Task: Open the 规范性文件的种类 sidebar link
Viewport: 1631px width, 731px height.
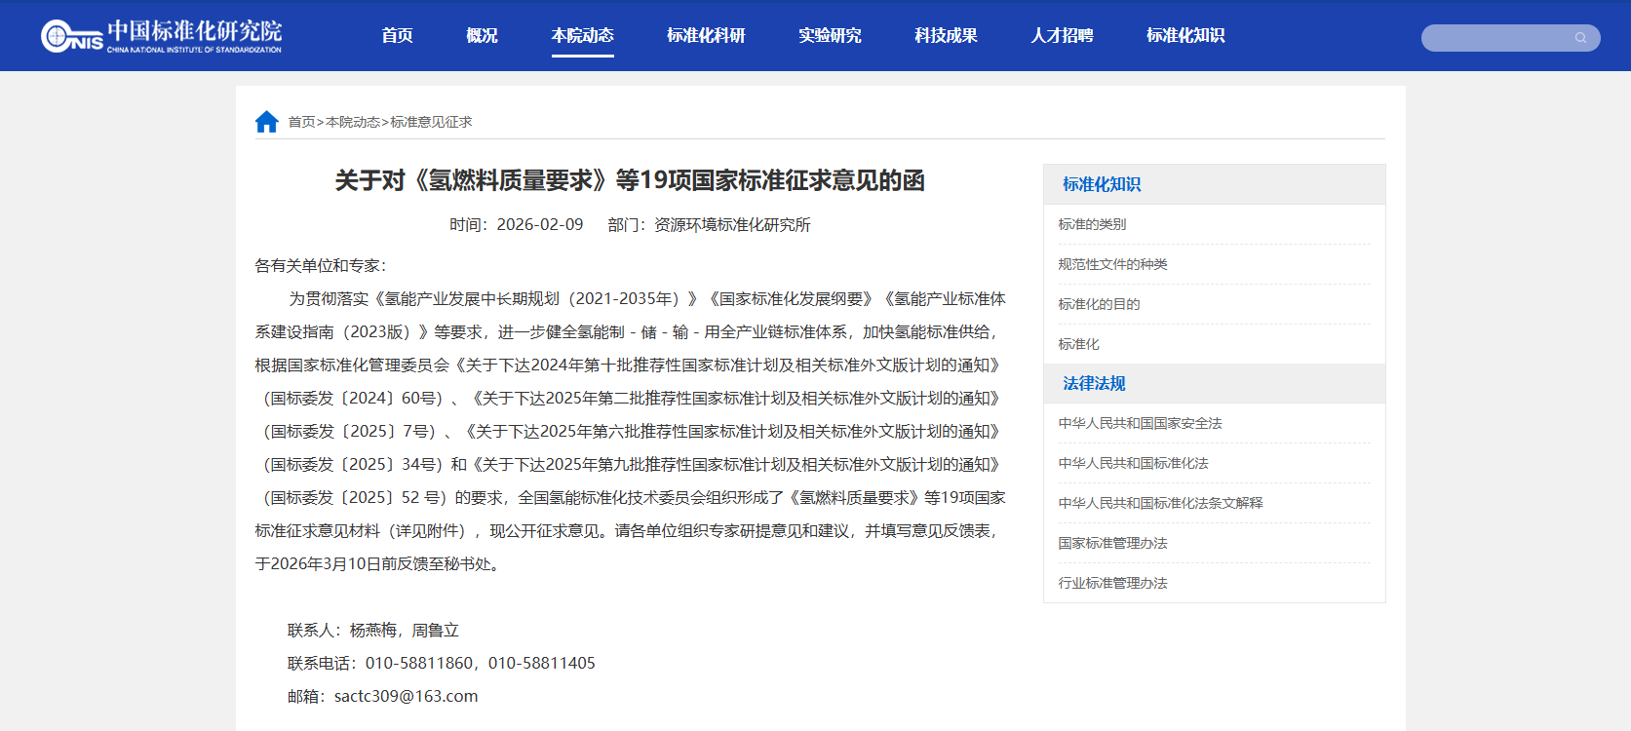Action: pyautogui.click(x=1112, y=264)
